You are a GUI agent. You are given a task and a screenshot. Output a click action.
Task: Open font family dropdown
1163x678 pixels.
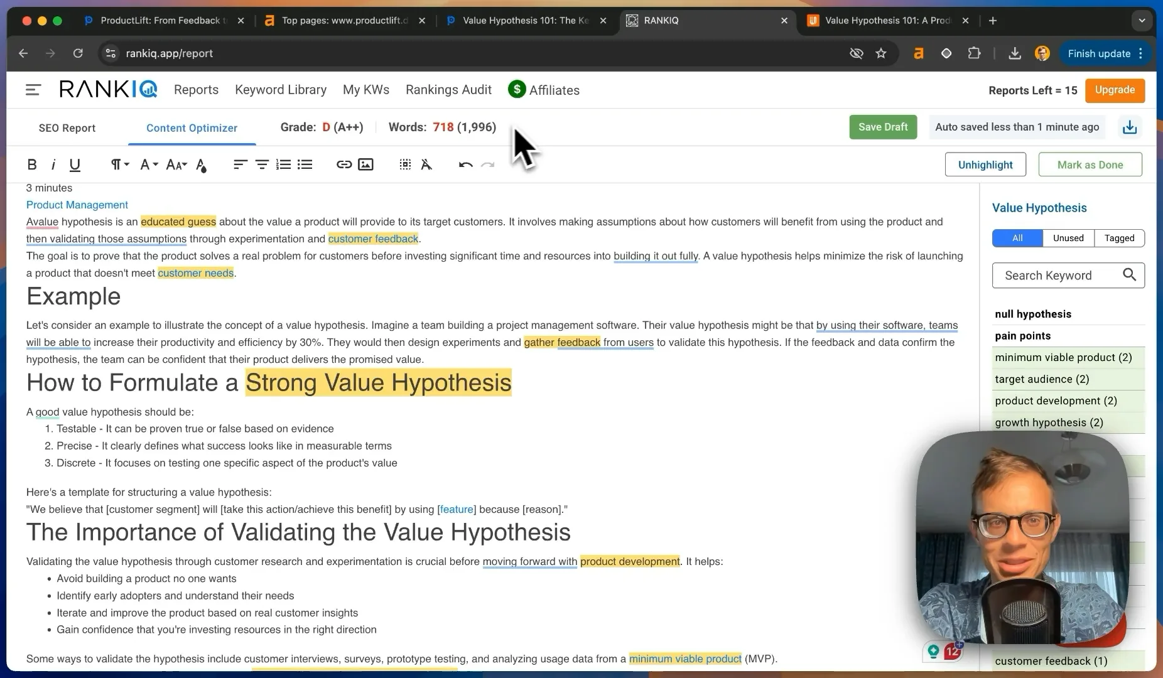pyautogui.click(x=148, y=164)
